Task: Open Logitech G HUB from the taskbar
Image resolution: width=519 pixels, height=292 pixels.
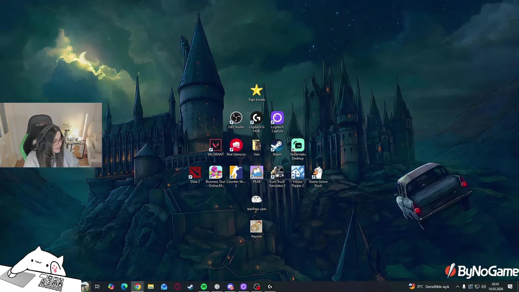Action: (x=270, y=287)
